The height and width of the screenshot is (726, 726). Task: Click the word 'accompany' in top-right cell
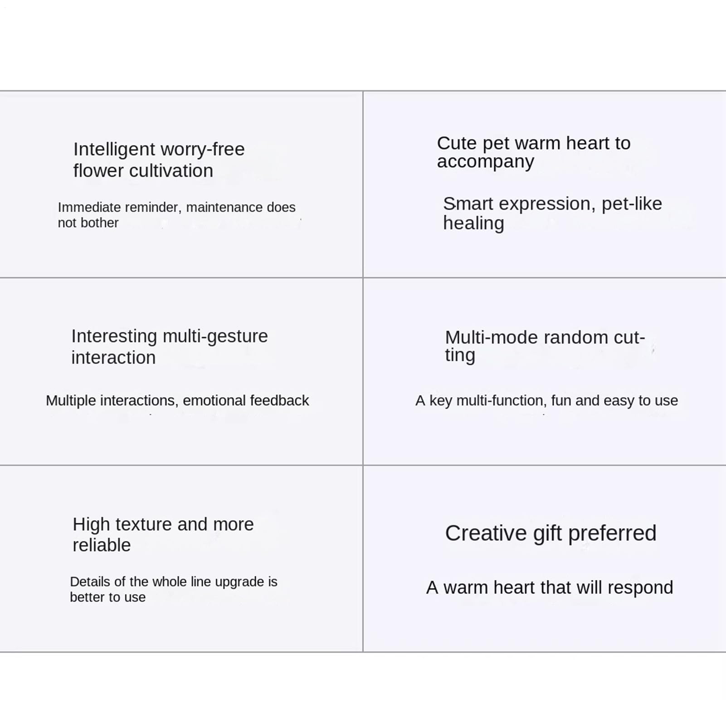(x=486, y=162)
